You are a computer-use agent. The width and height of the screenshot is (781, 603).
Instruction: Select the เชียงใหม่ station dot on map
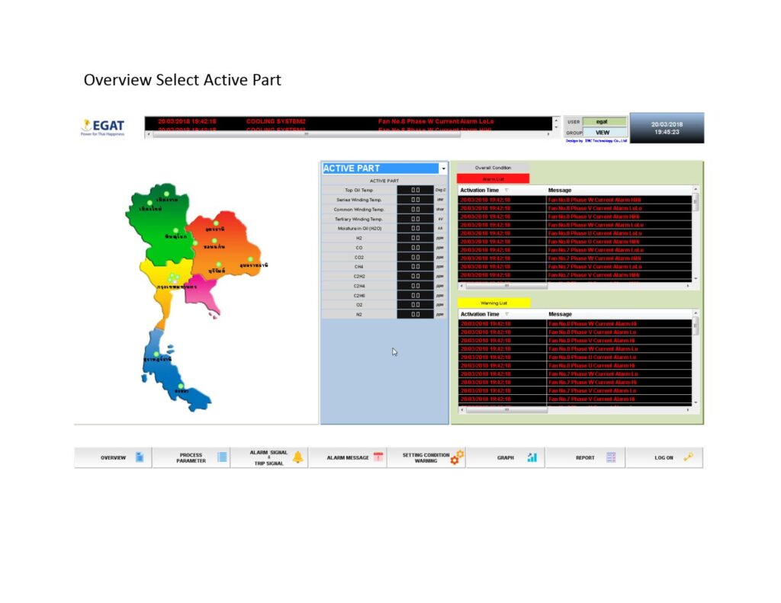[x=149, y=203]
